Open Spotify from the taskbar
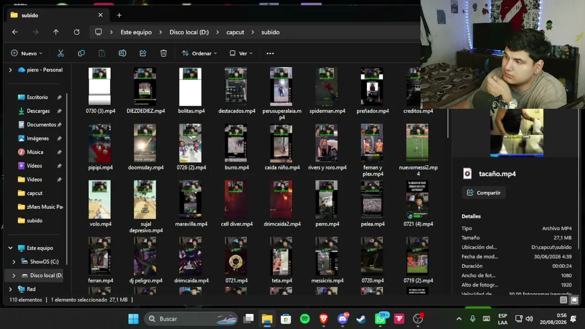Viewport: 585px width, 329px height. click(x=305, y=318)
